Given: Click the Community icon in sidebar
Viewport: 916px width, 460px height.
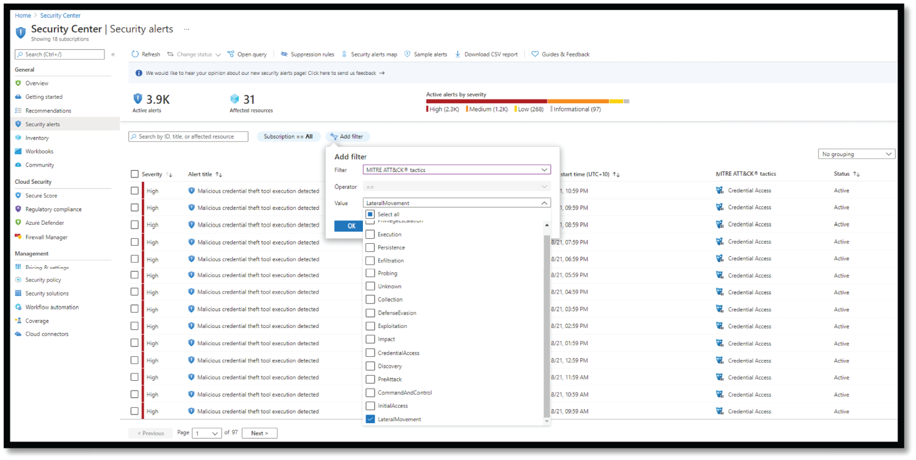Looking at the screenshot, I should pos(18,165).
